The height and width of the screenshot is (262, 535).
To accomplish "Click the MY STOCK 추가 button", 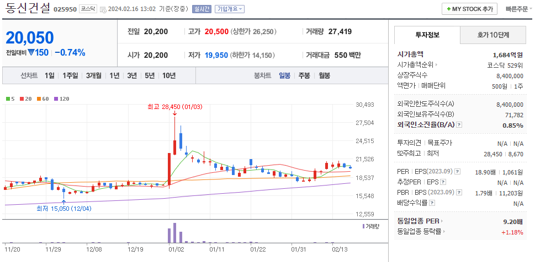I will click(469, 9).
